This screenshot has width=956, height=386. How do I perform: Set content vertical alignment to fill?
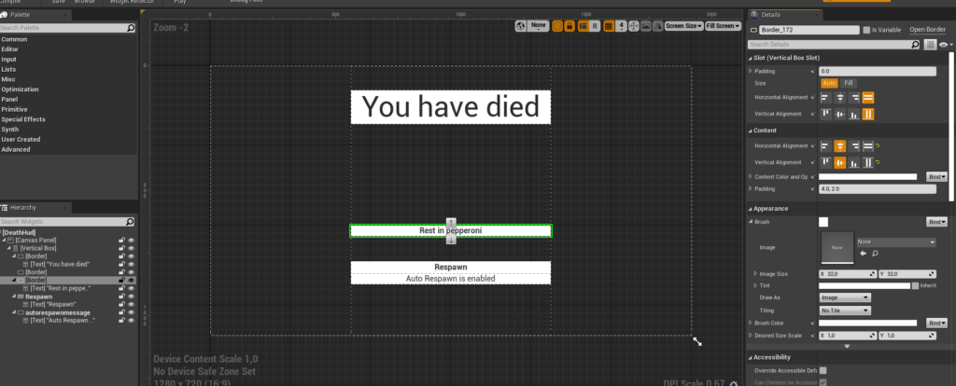pyautogui.click(x=868, y=162)
